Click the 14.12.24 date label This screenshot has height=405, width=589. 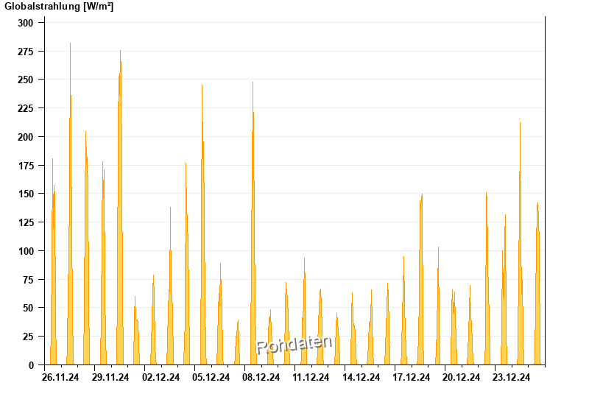[361, 377]
